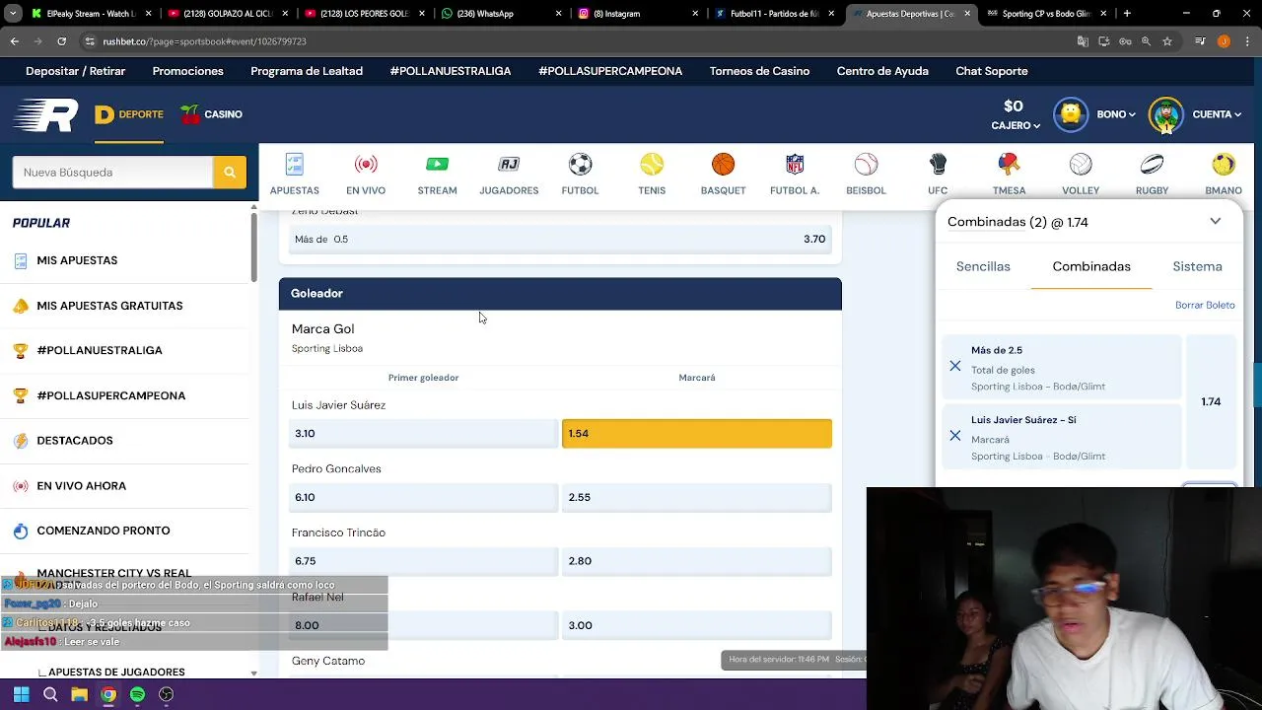Click the Nueva Búsqueda search field

[112, 173]
